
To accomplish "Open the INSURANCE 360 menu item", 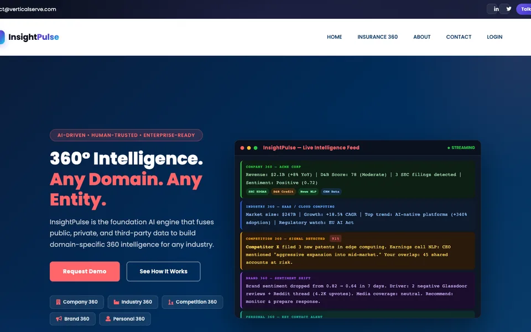I will pyautogui.click(x=378, y=37).
